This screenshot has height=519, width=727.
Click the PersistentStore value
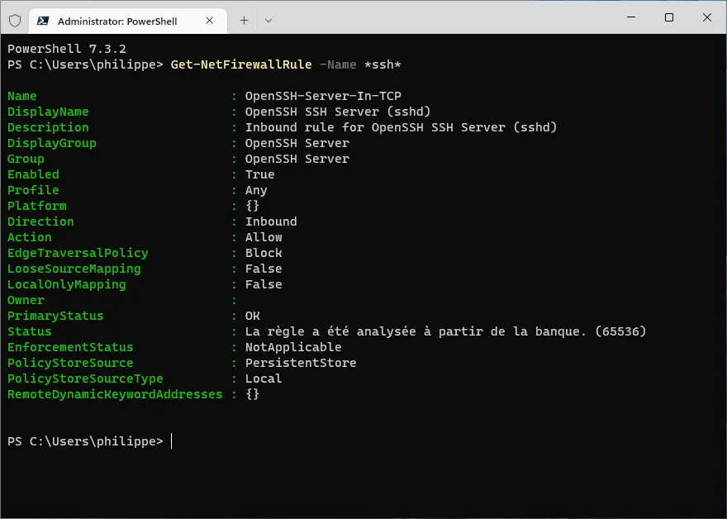(x=301, y=363)
